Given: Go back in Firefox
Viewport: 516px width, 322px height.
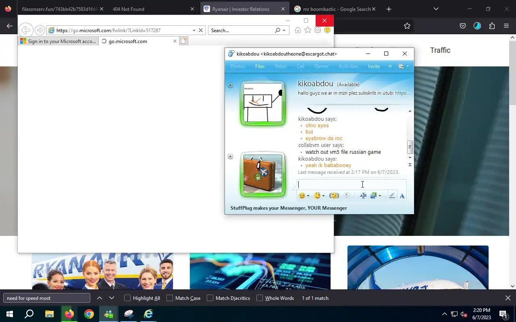Looking at the screenshot, I should (10, 26).
